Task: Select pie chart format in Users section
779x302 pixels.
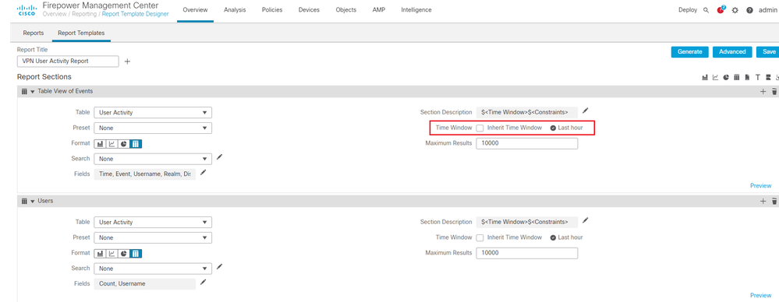Action: click(124, 254)
